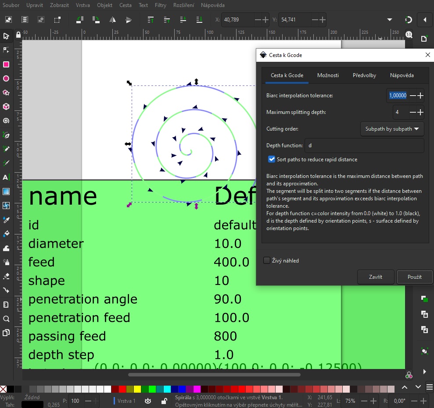Collapse the right side panel arrow

[x=425, y=20]
